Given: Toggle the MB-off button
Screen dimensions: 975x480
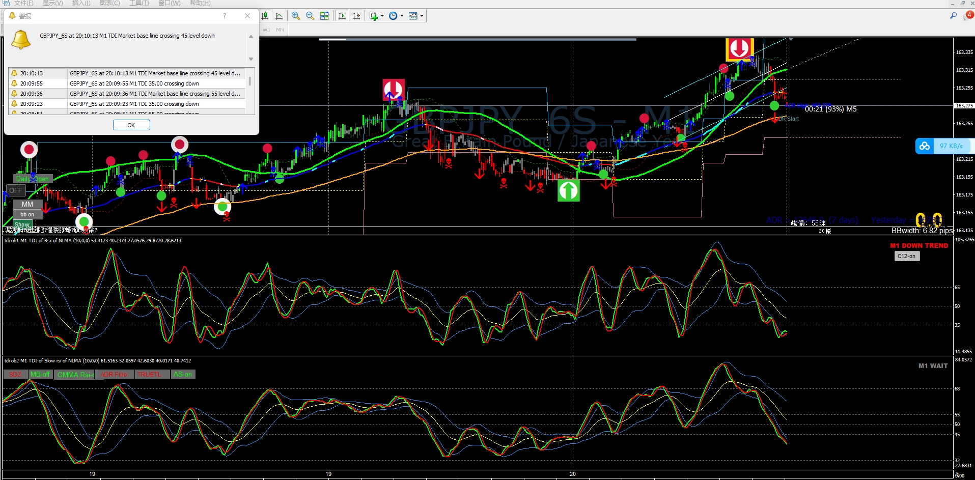Looking at the screenshot, I should (40, 374).
